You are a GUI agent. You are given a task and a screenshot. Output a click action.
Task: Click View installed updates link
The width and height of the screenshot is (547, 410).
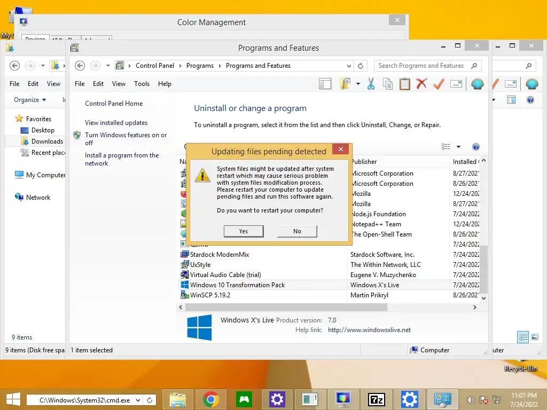tap(116, 123)
